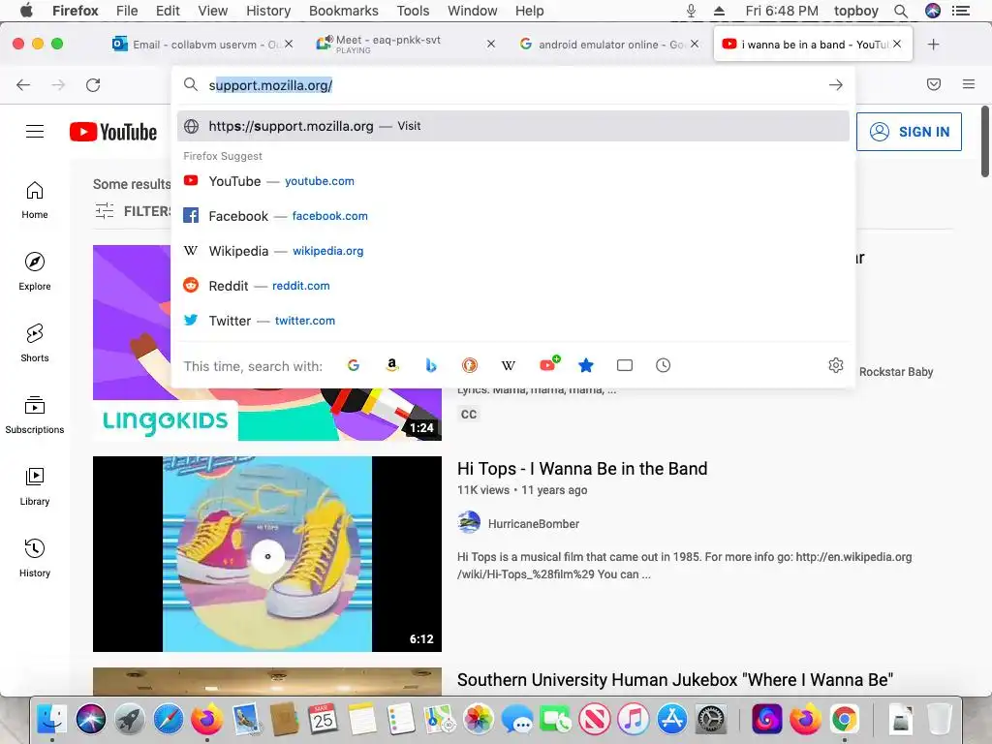Reload the current page
This screenshot has width=992, height=744.
pyautogui.click(x=93, y=85)
